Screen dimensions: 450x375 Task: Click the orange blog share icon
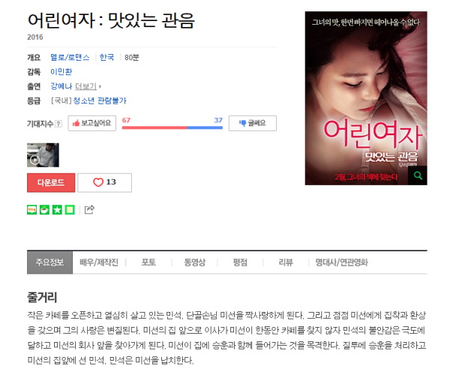[31, 210]
